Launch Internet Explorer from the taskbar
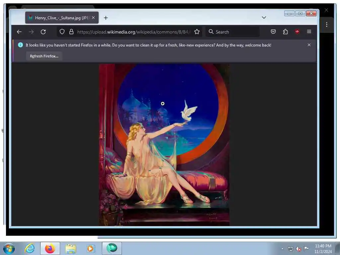The height and width of the screenshot is (255, 340). [30, 248]
